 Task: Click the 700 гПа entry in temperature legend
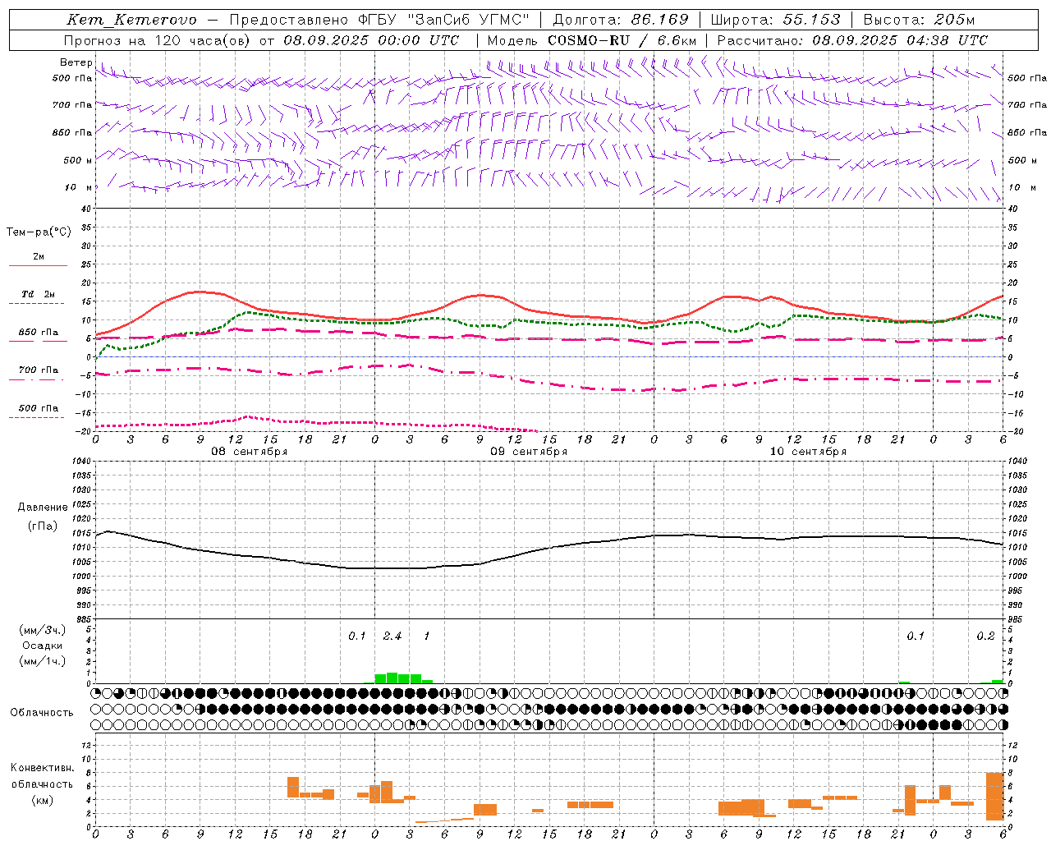39,370
